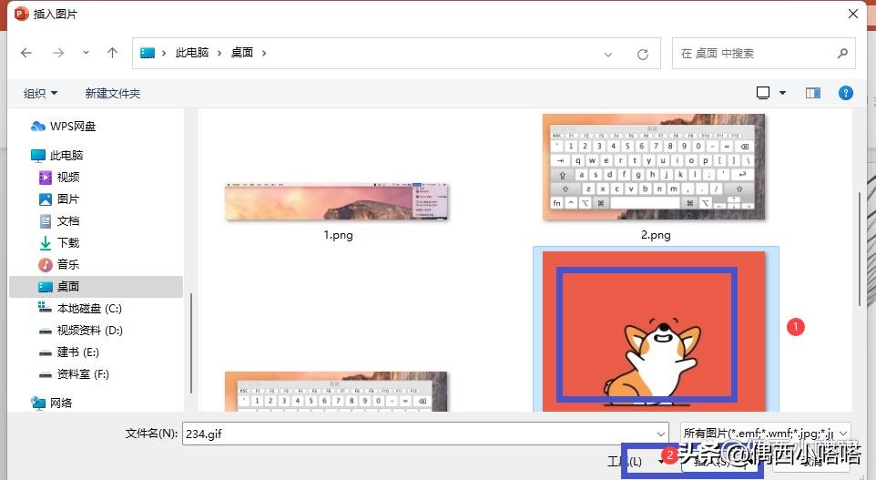The width and height of the screenshot is (876, 480).
Task: Click the WPS cloud icon
Action: point(38,127)
